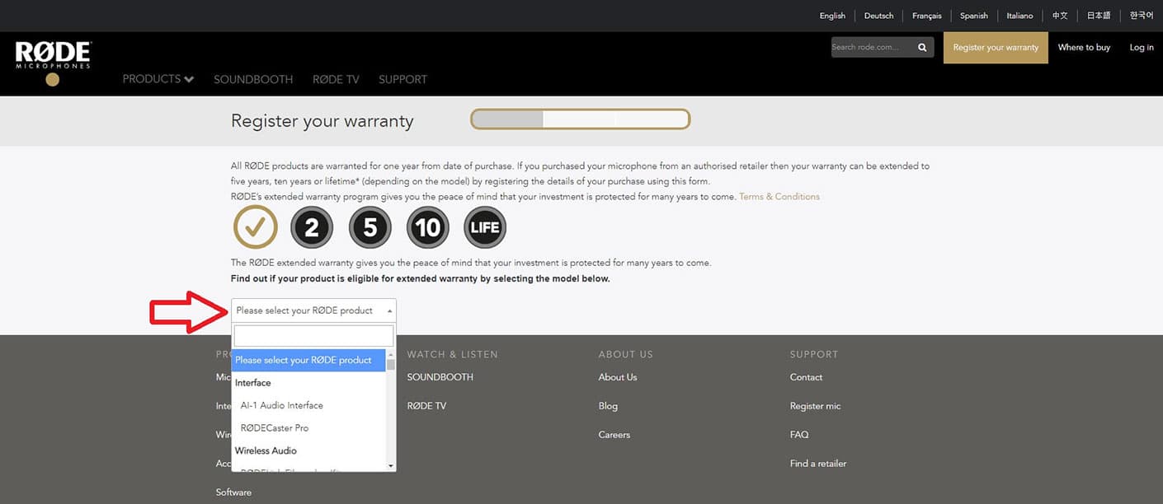Viewport: 1163px width, 504px height.
Task: Open SUPPORT in the top navigation
Action: [x=403, y=80]
